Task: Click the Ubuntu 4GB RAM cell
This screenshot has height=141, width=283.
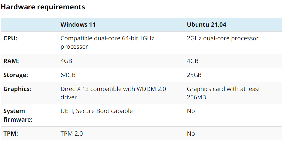Action: point(193,61)
